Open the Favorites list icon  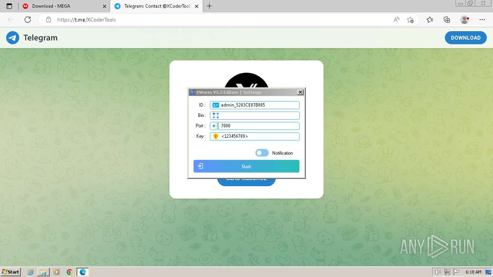[x=430, y=20]
